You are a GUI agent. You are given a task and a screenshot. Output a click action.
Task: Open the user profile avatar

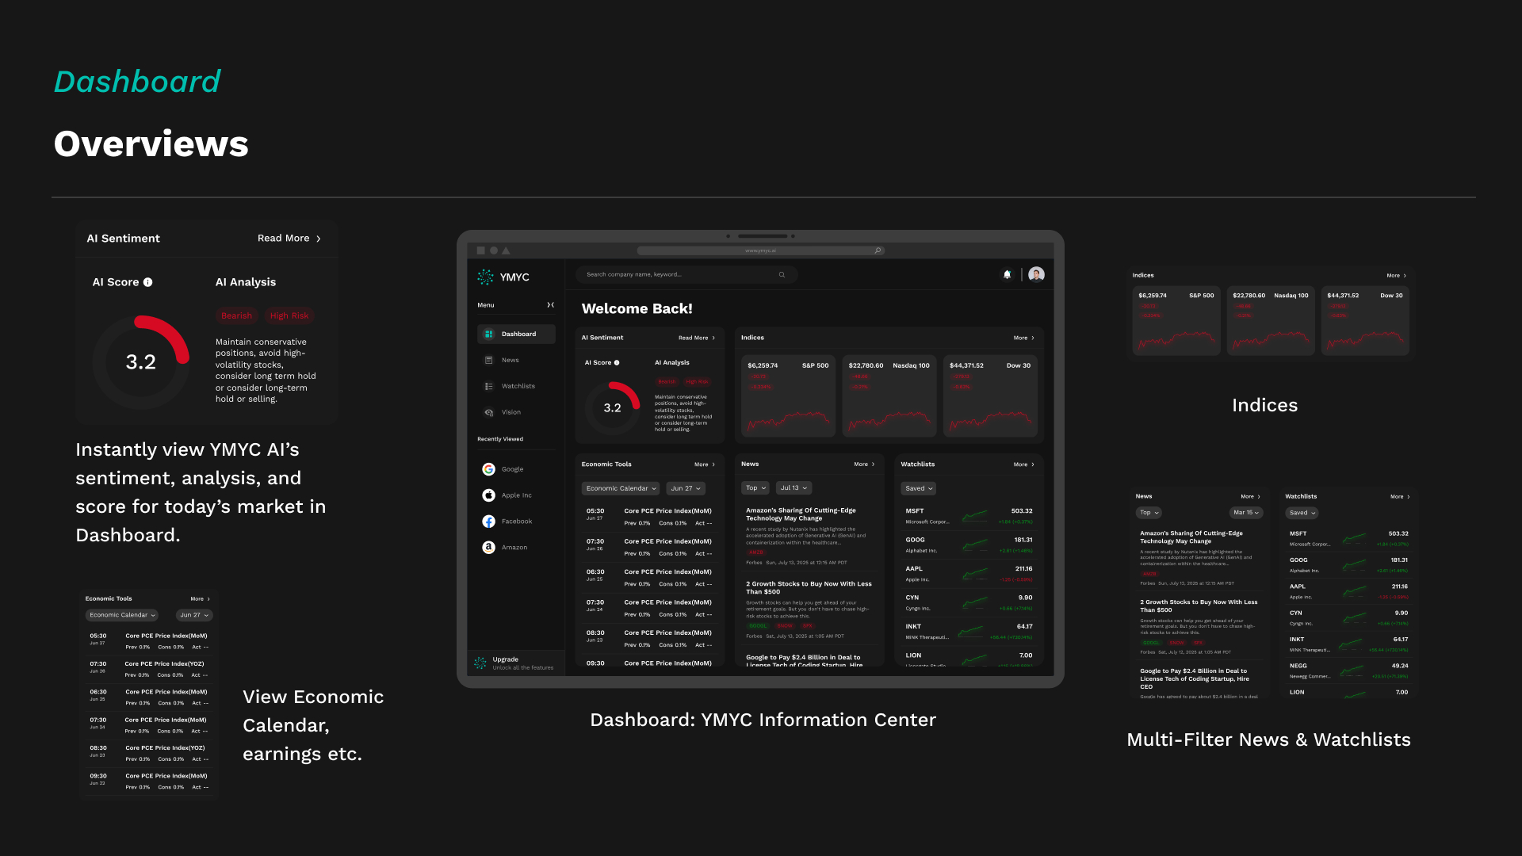tap(1036, 274)
